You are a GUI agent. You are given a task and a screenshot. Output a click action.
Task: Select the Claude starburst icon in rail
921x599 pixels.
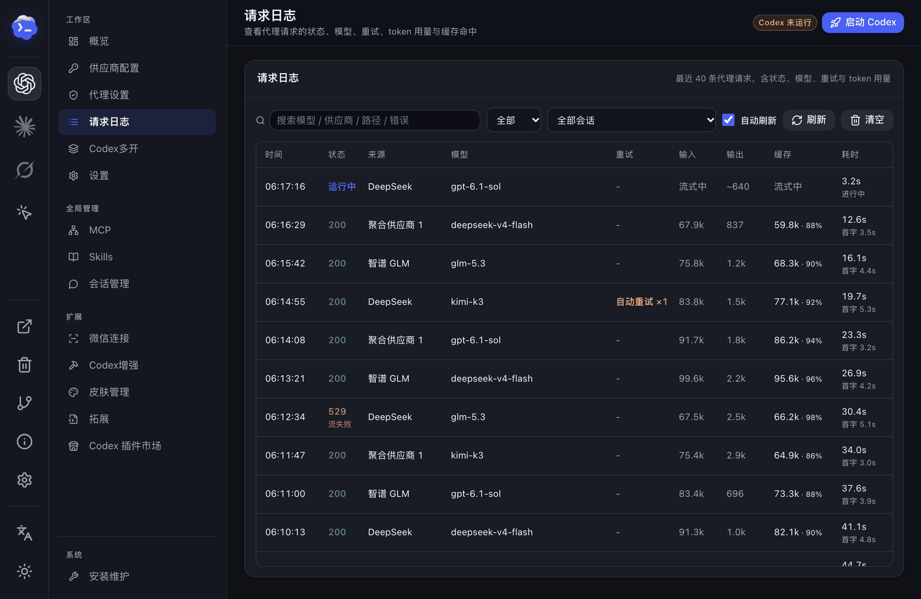[24, 127]
